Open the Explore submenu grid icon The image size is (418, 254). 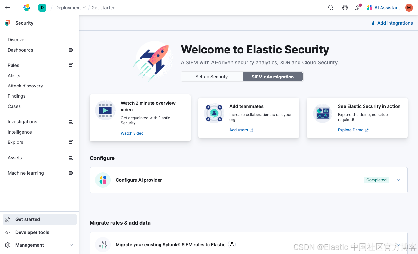point(71,142)
